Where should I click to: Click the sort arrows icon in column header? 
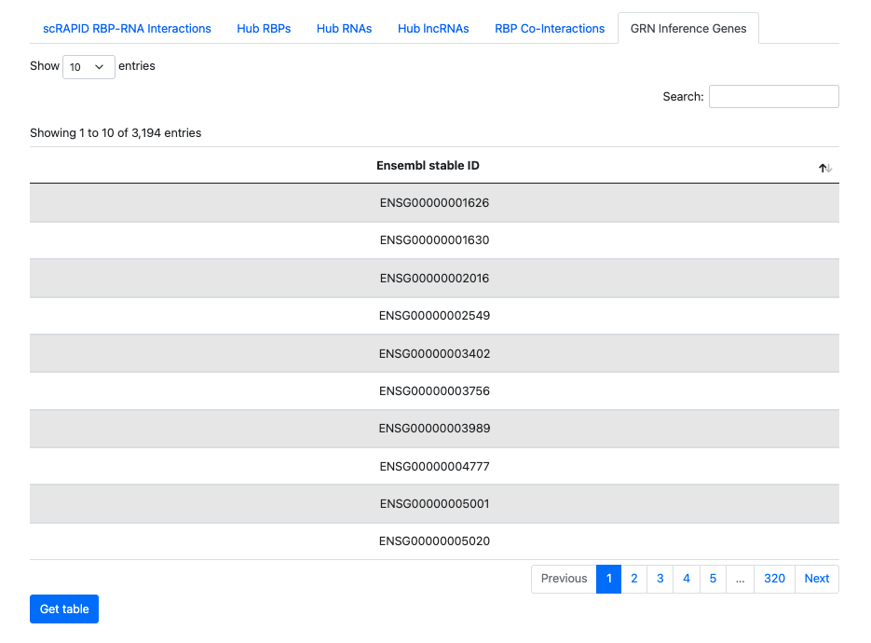(x=824, y=168)
